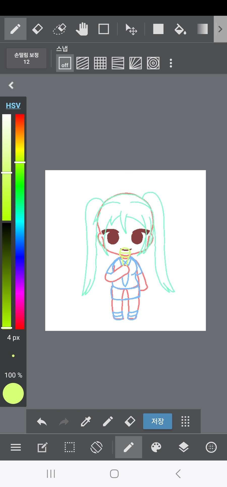Enable grid snap
227x487 pixels.
[100, 63]
